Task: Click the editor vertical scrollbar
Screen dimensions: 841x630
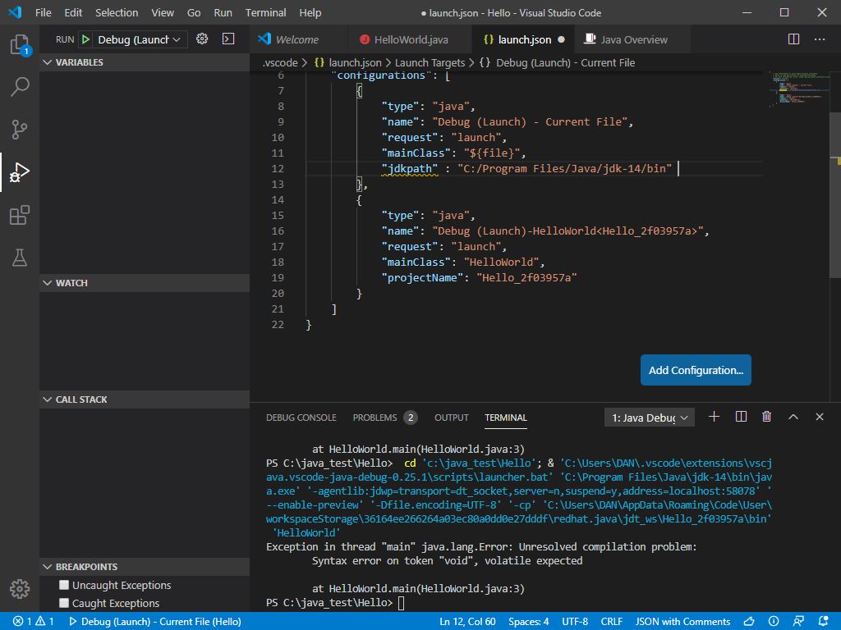Action: (835, 195)
